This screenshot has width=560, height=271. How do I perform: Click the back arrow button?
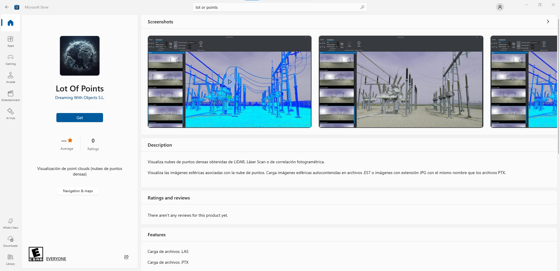tap(7, 7)
